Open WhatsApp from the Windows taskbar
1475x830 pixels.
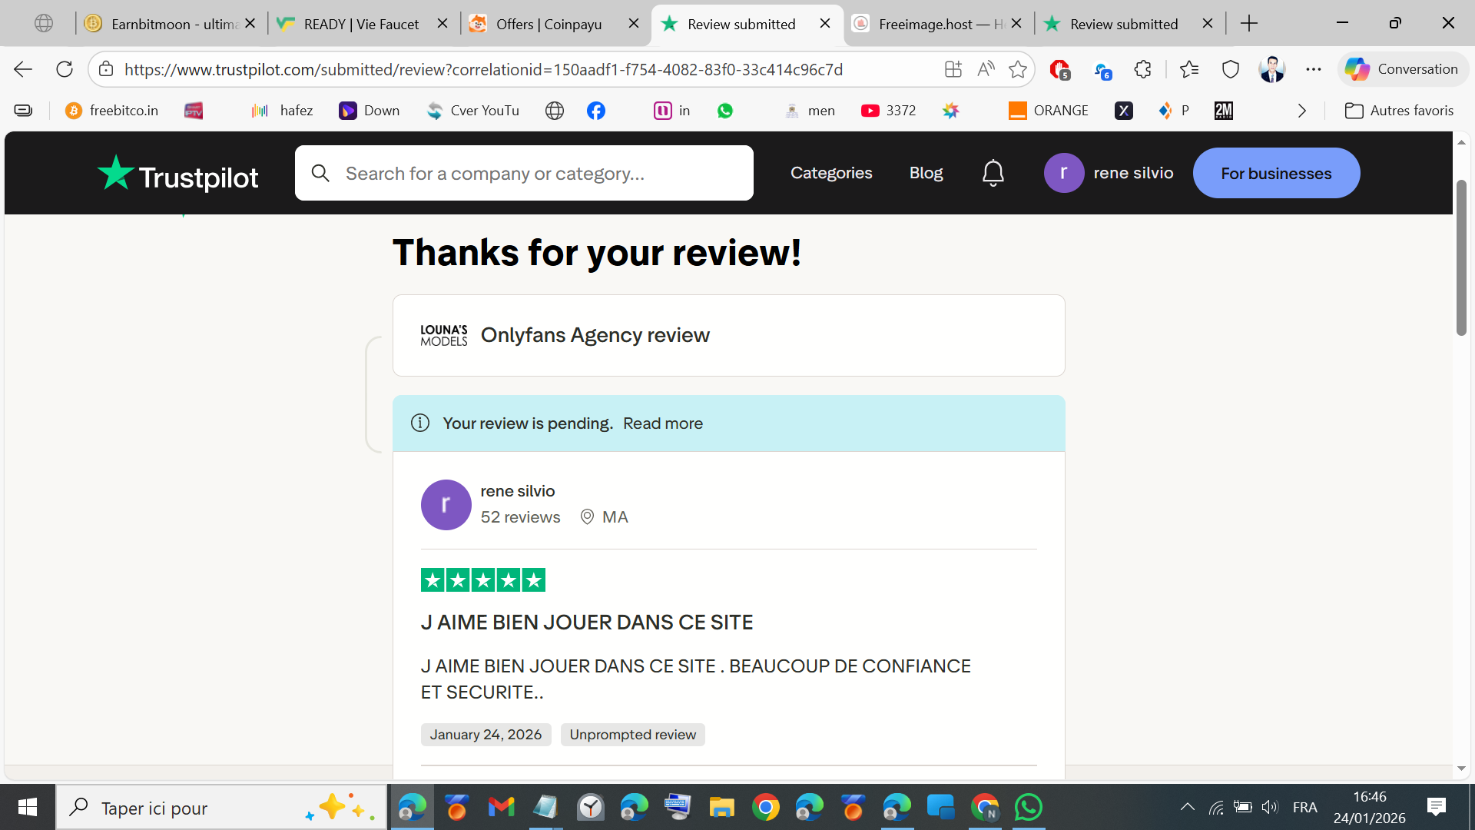point(1029,807)
